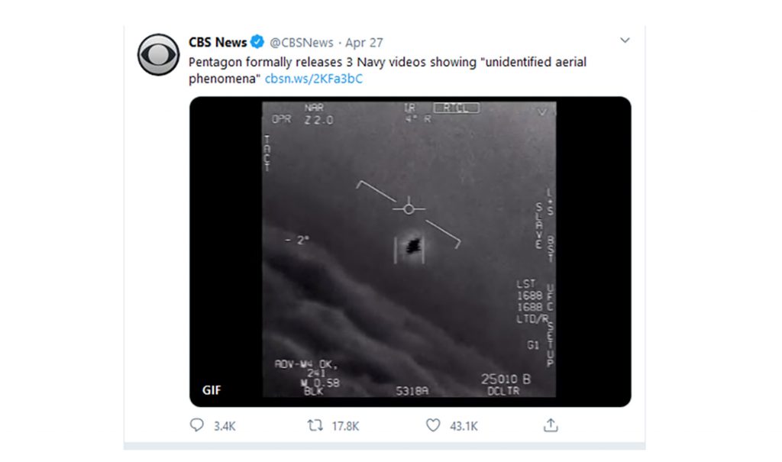Click the 3.4K replies count
The width and height of the screenshot is (782, 462).
tap(225, 426)
